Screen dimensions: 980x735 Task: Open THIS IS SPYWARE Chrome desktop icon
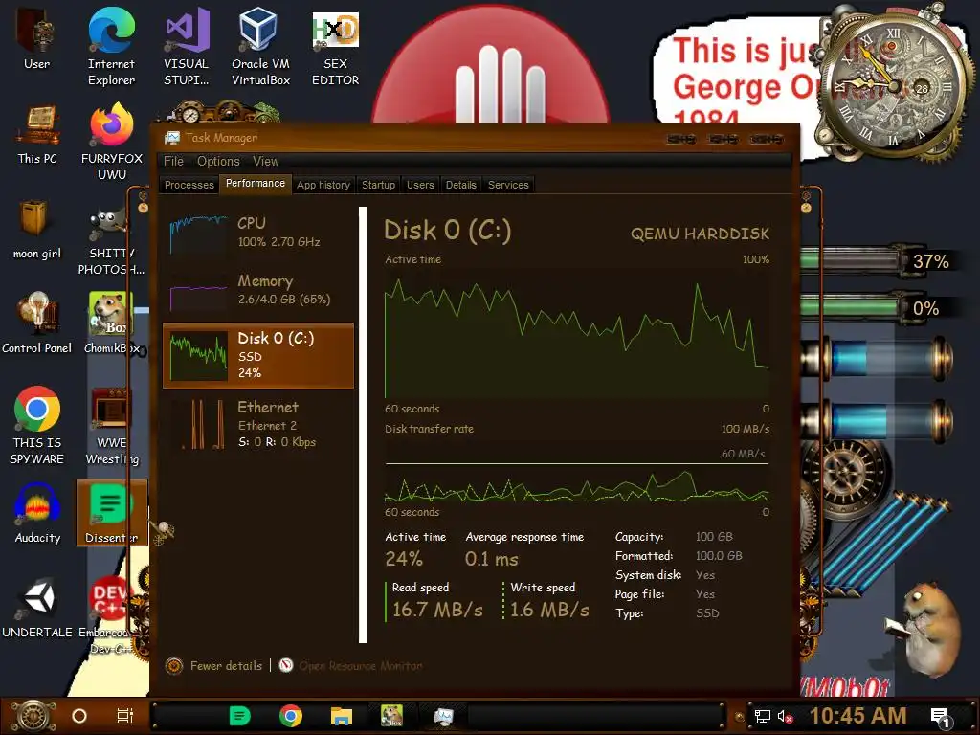37,425
